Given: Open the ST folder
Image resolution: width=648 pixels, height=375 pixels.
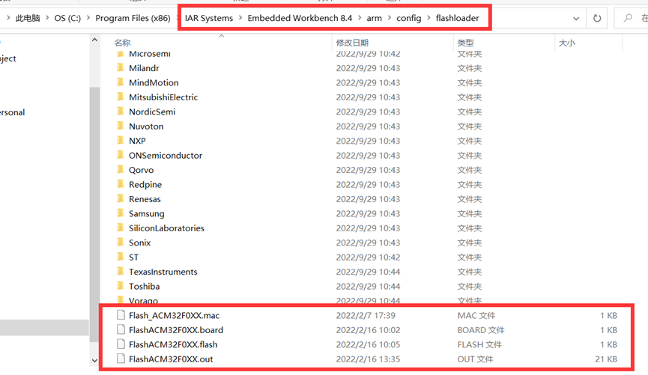Looking at the screenshot, I should (x=133, y=257).
